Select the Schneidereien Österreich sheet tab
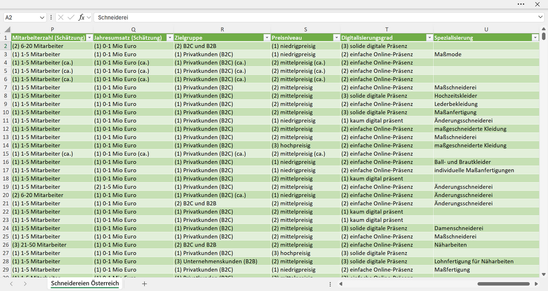This screenshot has height=291, width=548. point(85,284)
